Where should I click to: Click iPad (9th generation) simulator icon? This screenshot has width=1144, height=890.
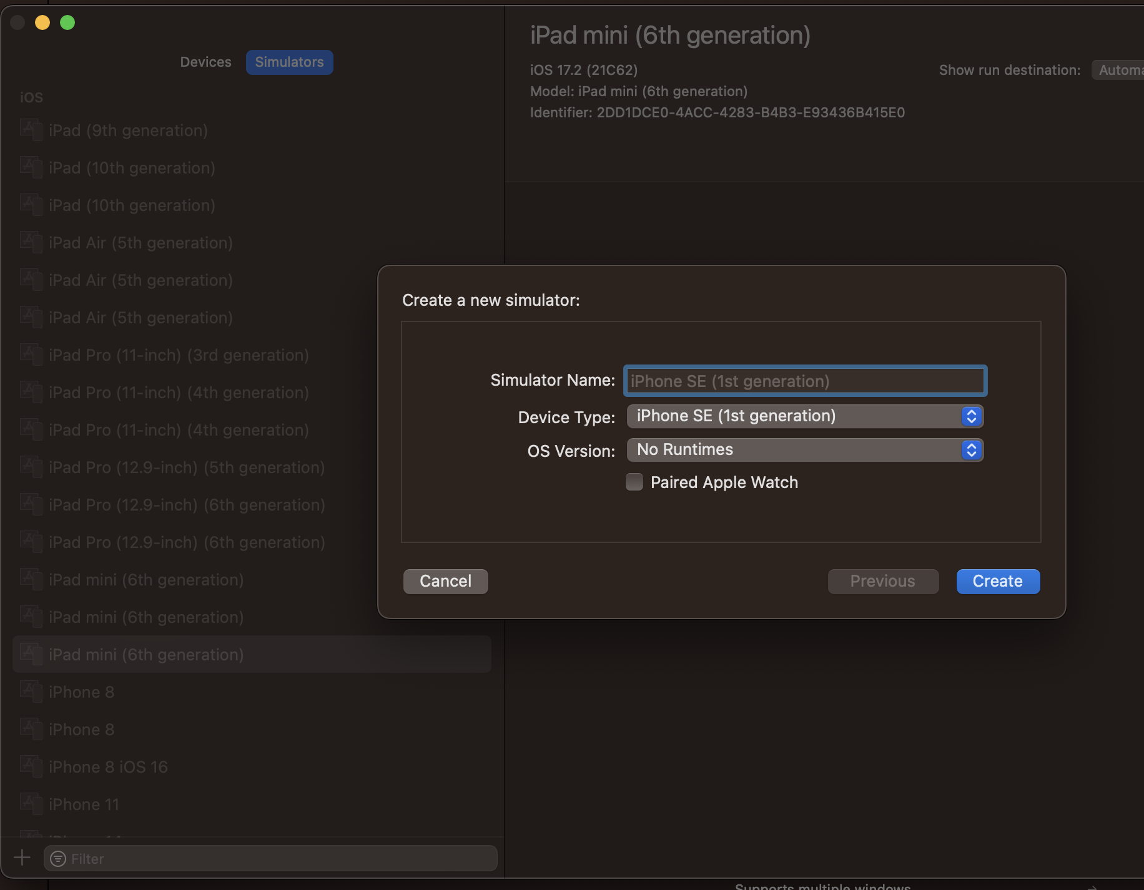coord(31,130)
